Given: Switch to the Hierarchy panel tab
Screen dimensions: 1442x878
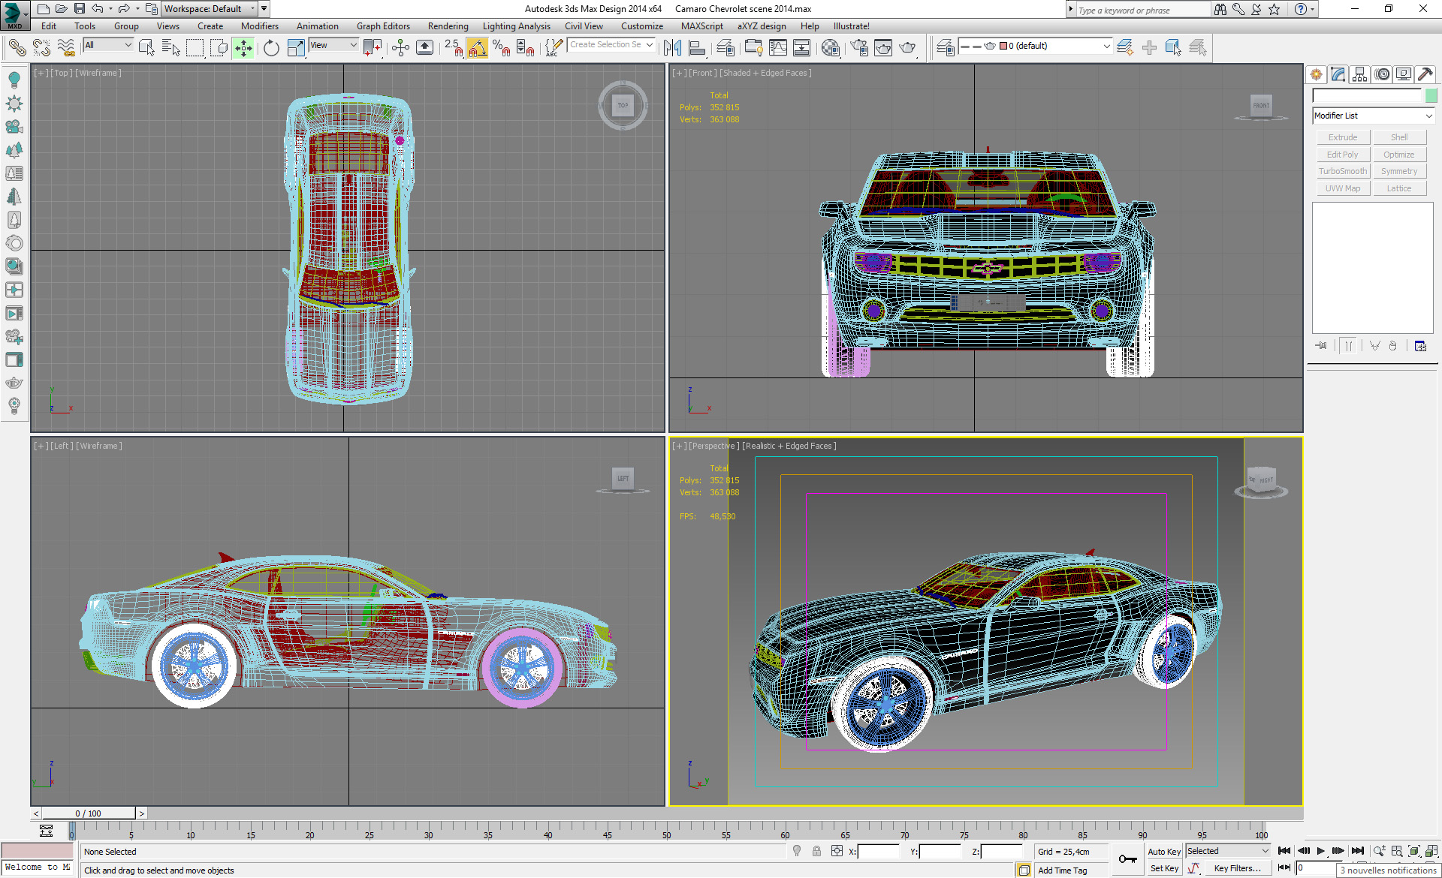Looking at the screenshot, I should [1359, 74].
